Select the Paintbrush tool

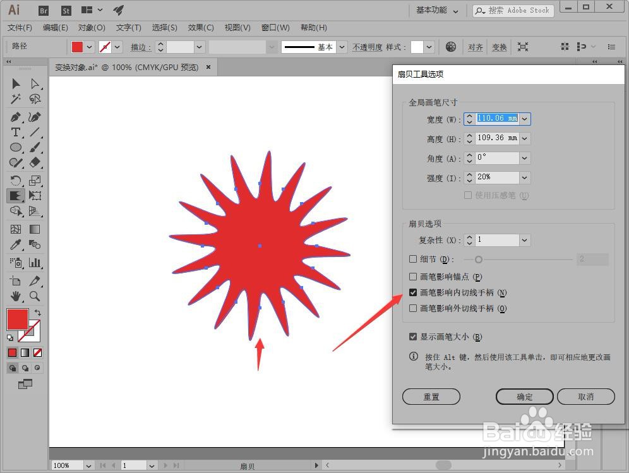tap(35, 147)
